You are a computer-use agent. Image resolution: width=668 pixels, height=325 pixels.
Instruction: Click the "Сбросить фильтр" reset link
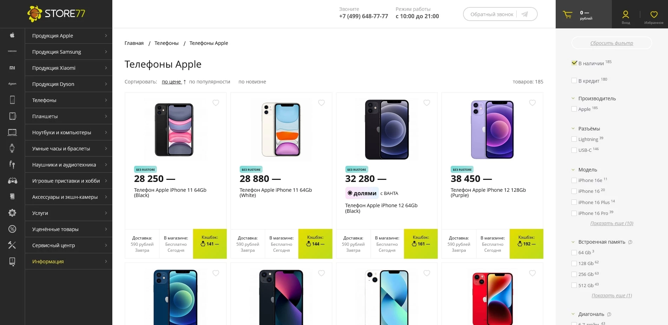pyautogui.click(x=611, y=43)
